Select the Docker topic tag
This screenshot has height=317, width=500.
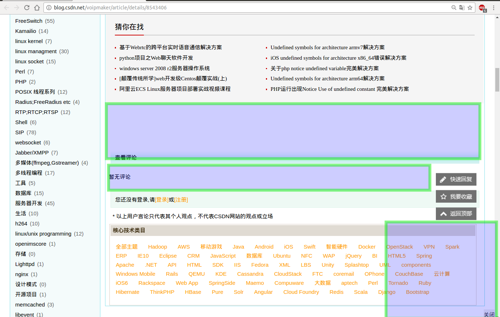(x=367, y=247)
